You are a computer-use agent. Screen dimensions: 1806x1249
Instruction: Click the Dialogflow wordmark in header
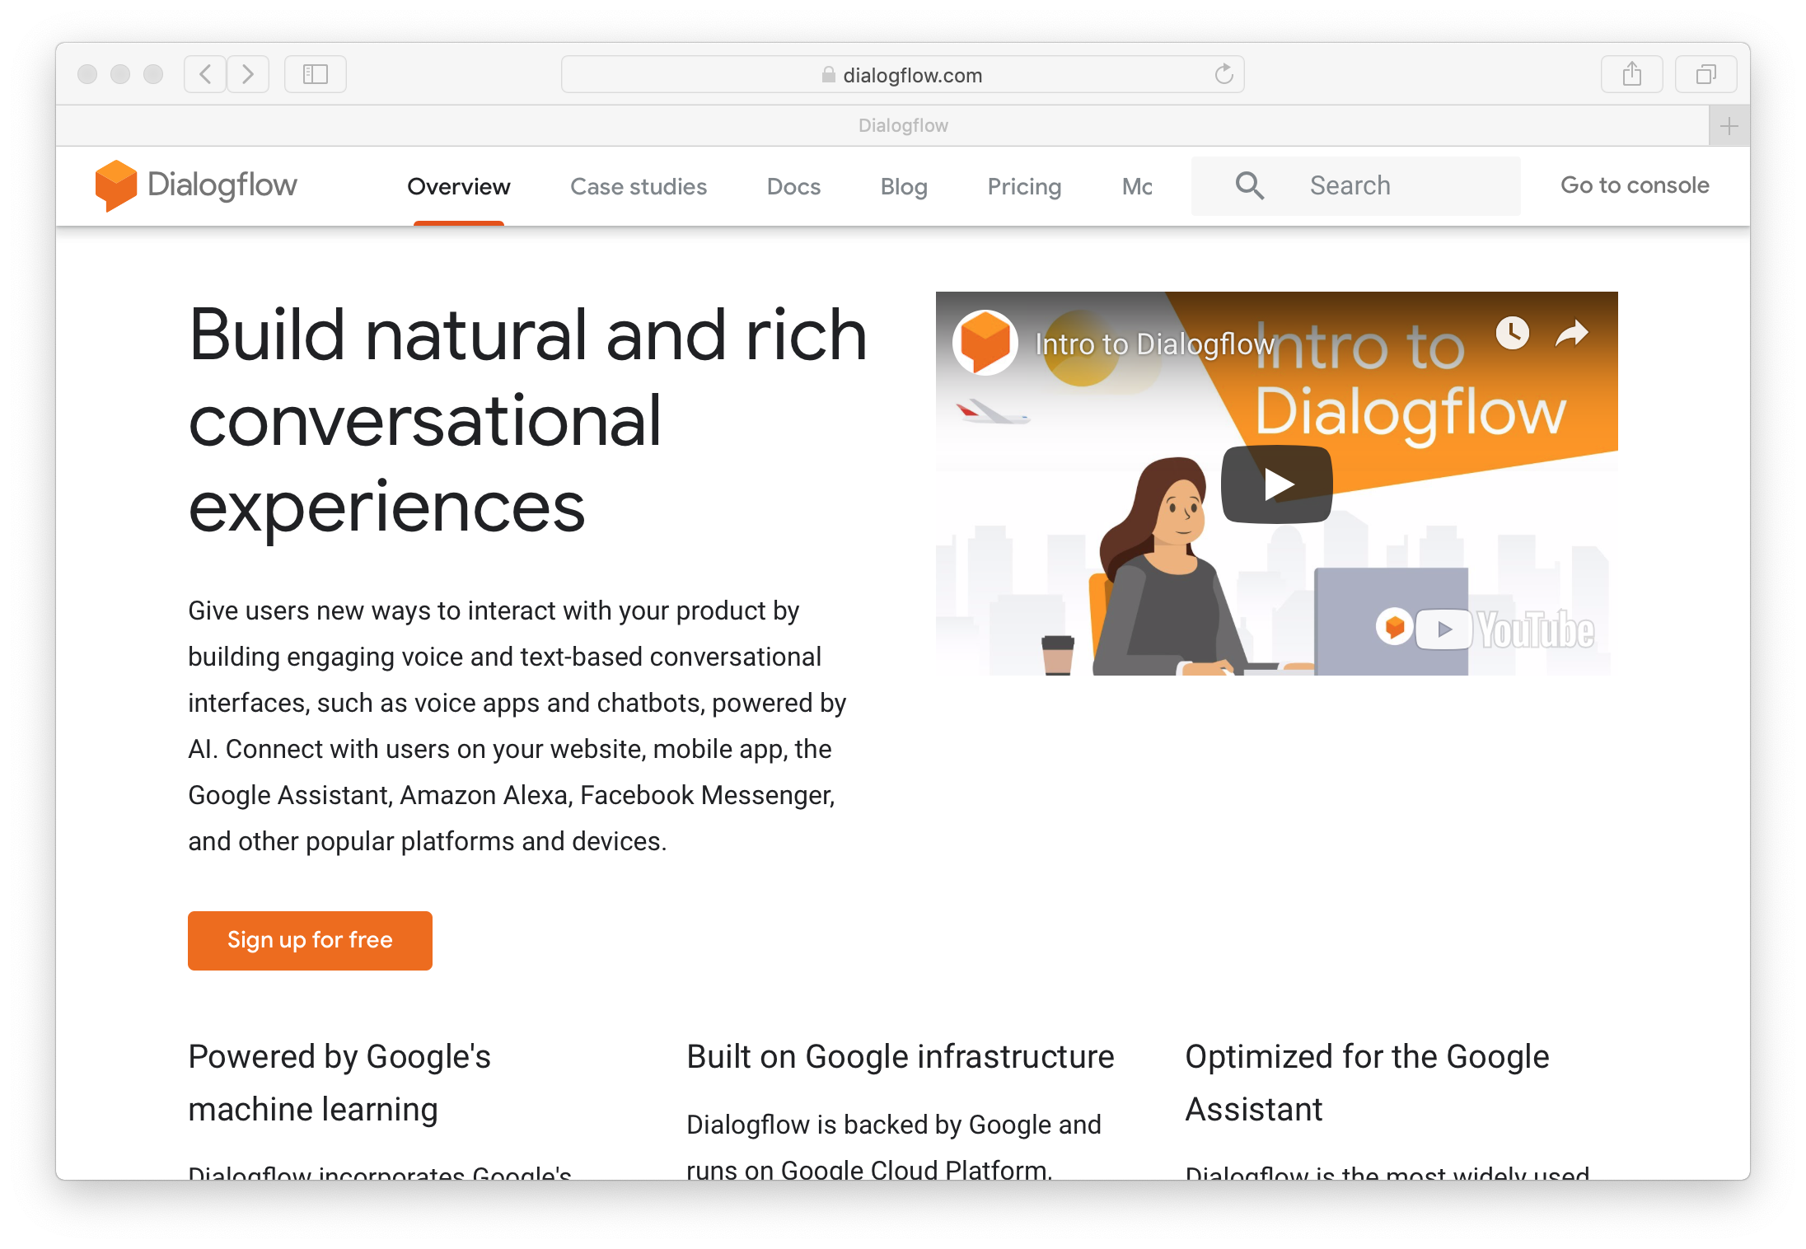point(222,185)
